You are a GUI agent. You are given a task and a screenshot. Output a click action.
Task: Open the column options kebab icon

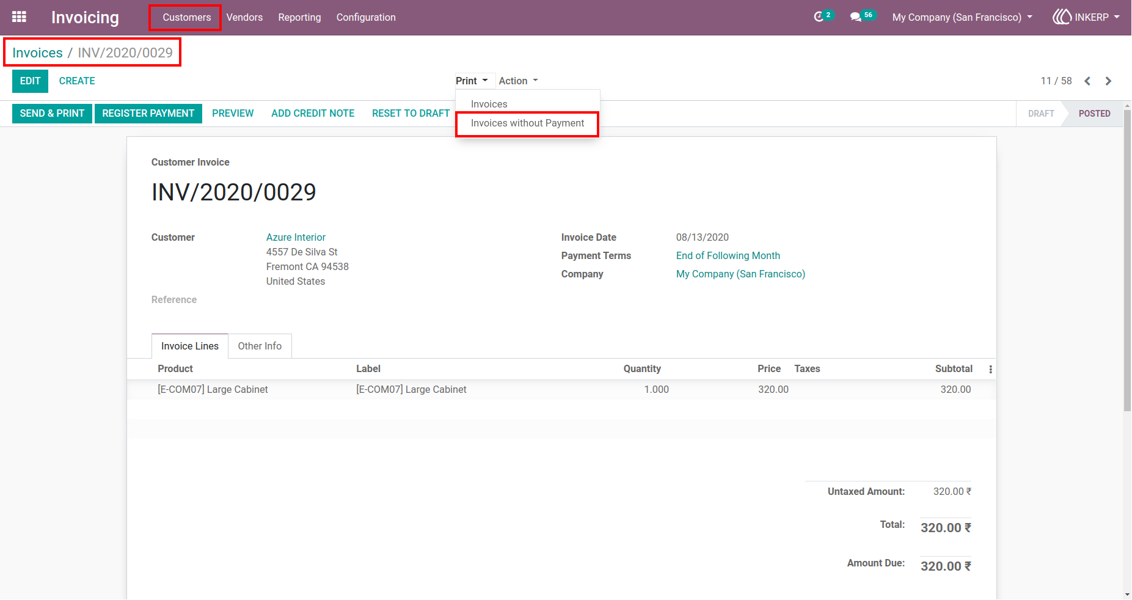990,369
